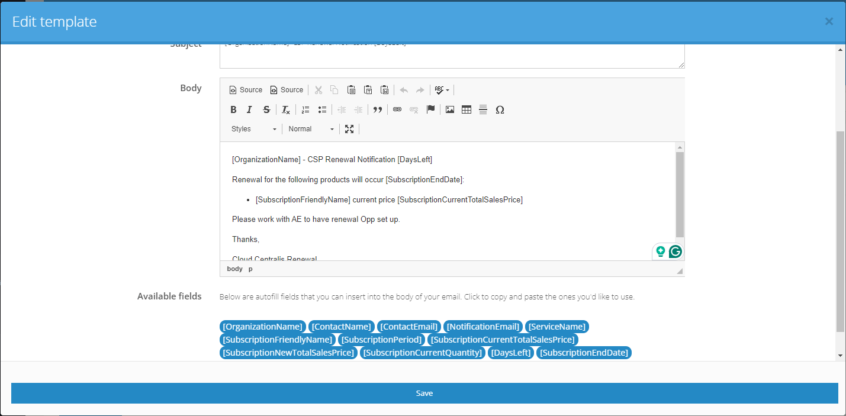Click the Copy icon in the editor toolbar

click(x=334, y=90)
